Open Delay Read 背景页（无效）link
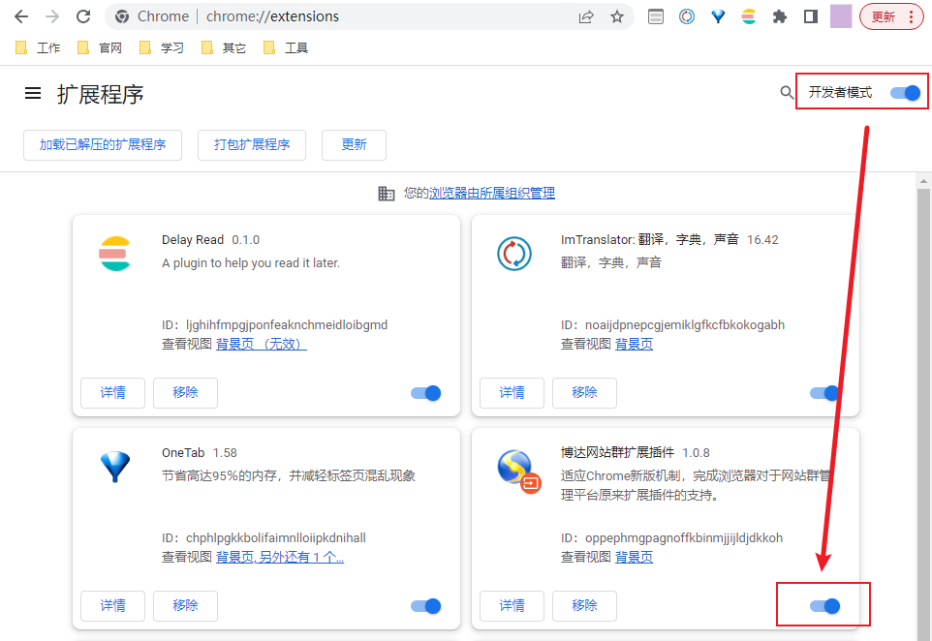 [x=262, y=344]
